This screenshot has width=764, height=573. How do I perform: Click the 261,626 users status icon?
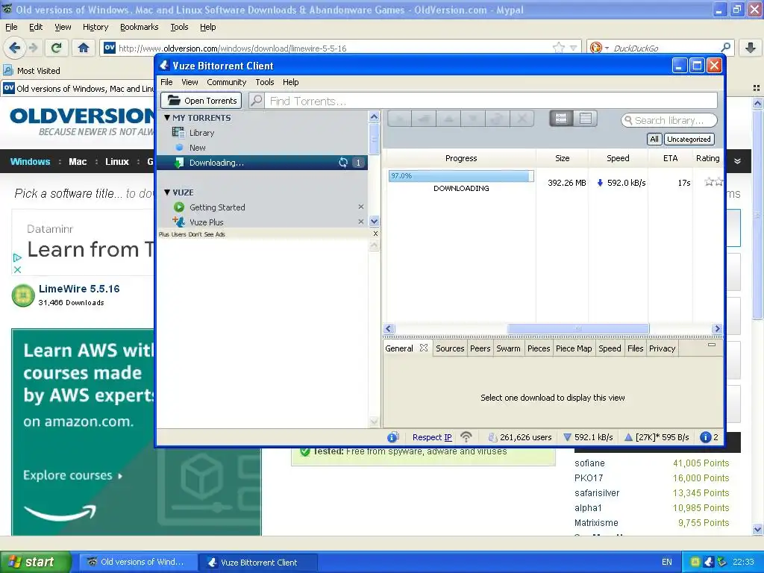coord(492,437)
